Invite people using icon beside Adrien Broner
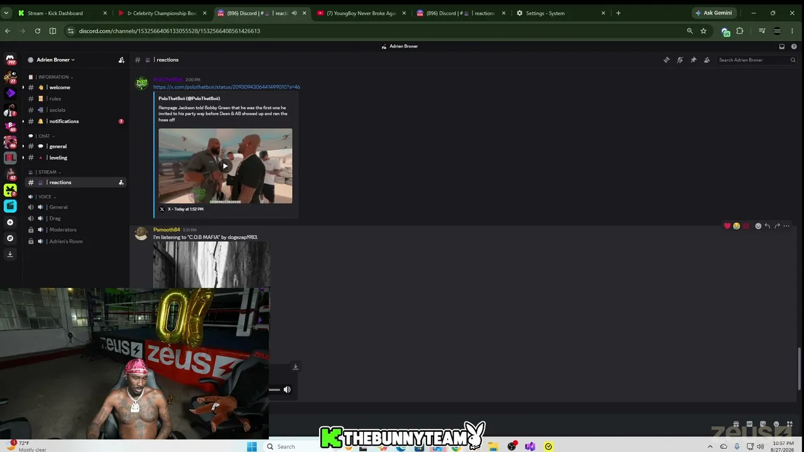The image size is (804, 452). pos(121,60)
